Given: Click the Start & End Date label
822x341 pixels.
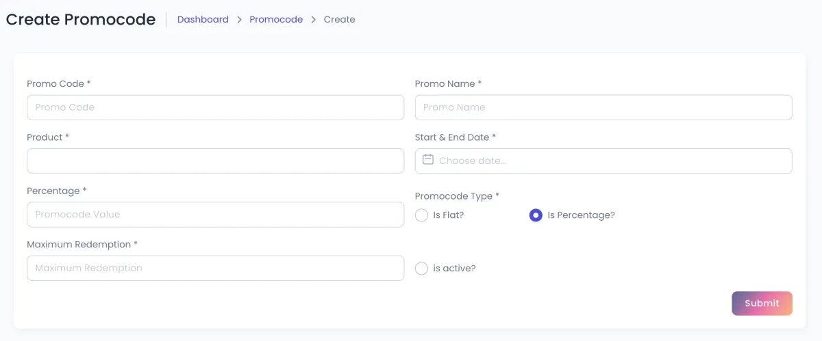Looking at the screenshot, I should point(455,137).
